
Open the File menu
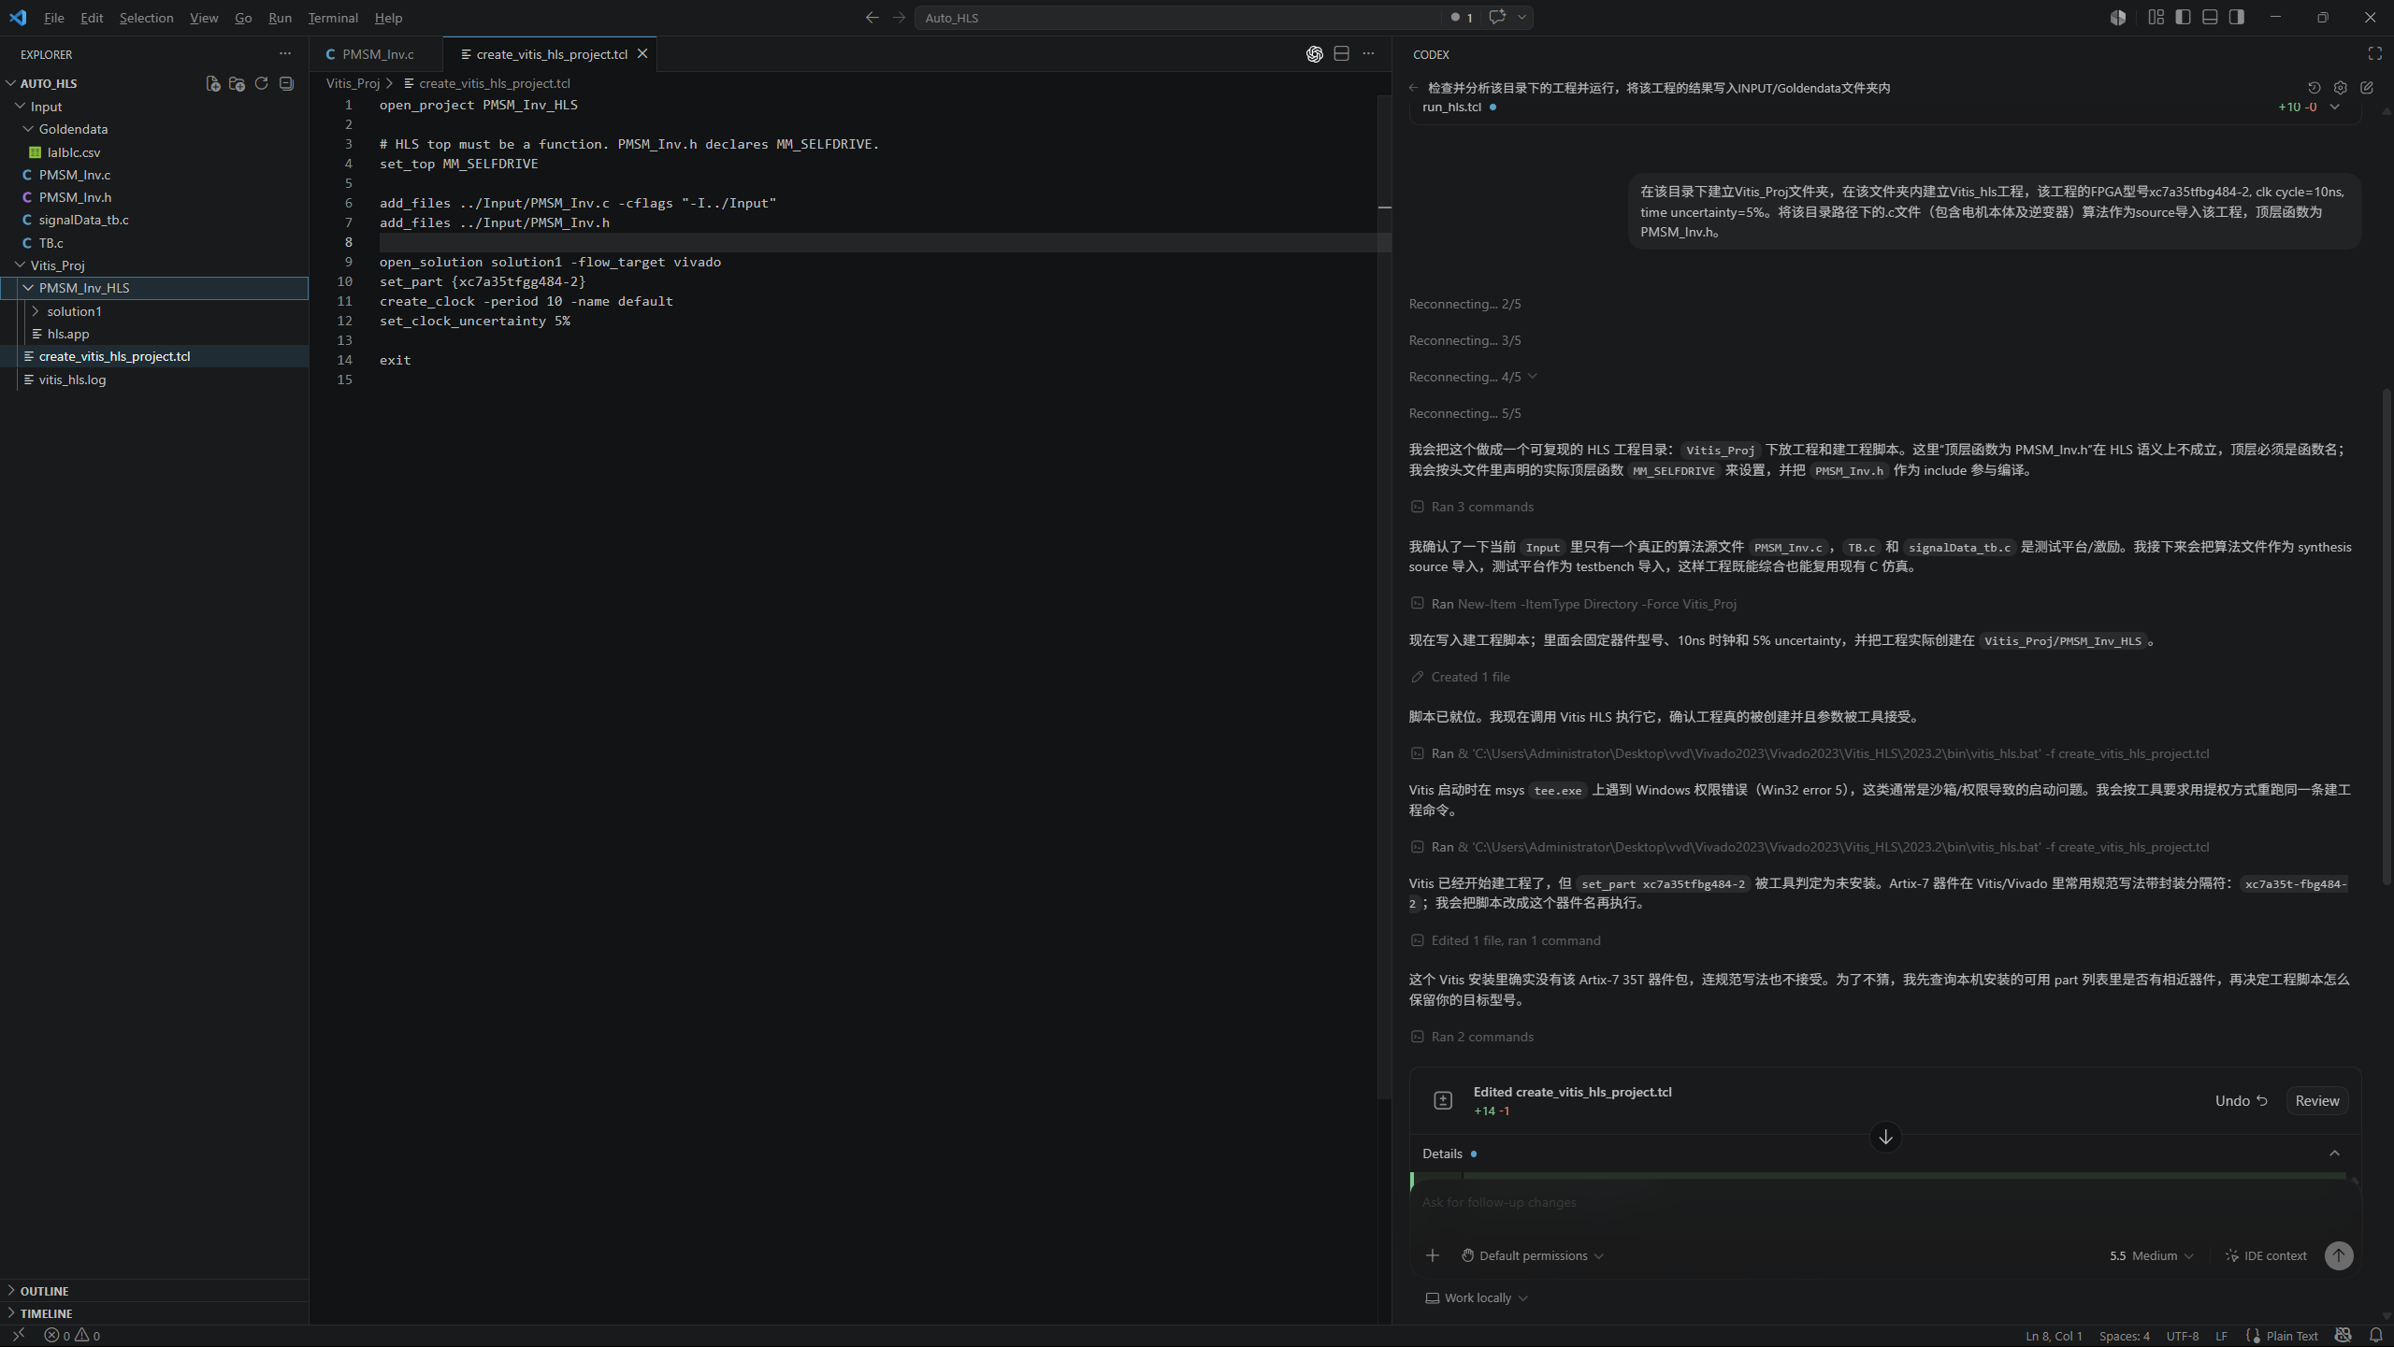pyautogui.click(x=54, y=18)
